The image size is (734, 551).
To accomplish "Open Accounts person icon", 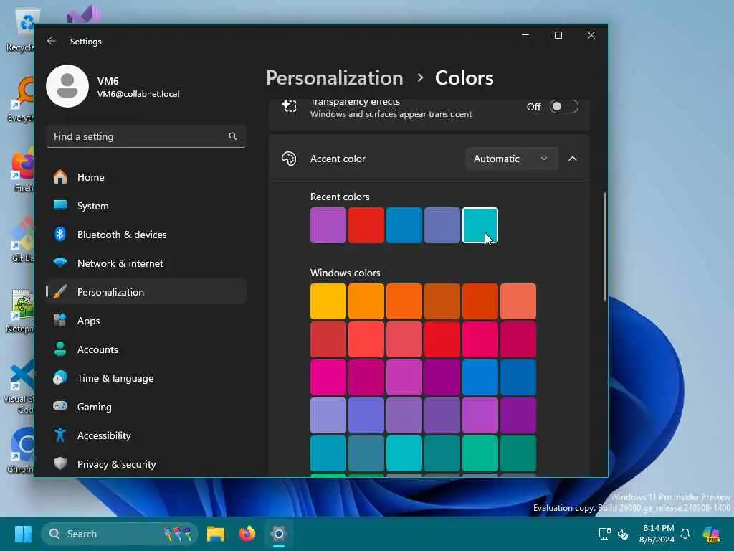I will (x=60, y=349).
